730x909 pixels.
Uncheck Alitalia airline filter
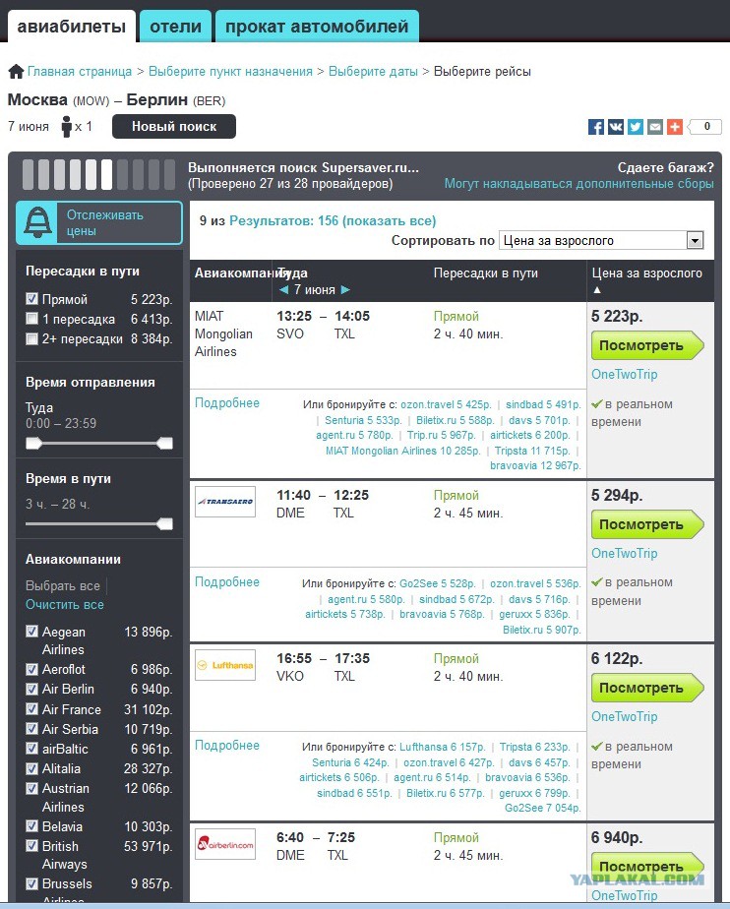(32, 767)
